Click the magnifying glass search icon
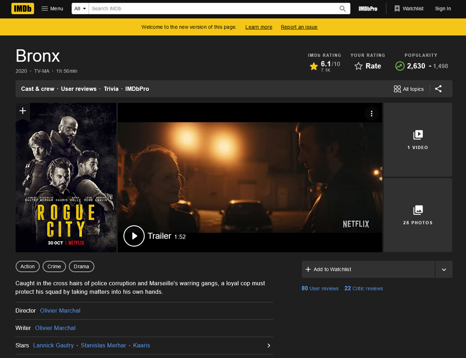Screen dimensions: 466x358 coord(343,9)
